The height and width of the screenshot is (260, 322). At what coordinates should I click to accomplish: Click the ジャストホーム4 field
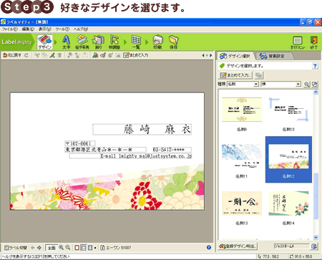tap(291, 246)
